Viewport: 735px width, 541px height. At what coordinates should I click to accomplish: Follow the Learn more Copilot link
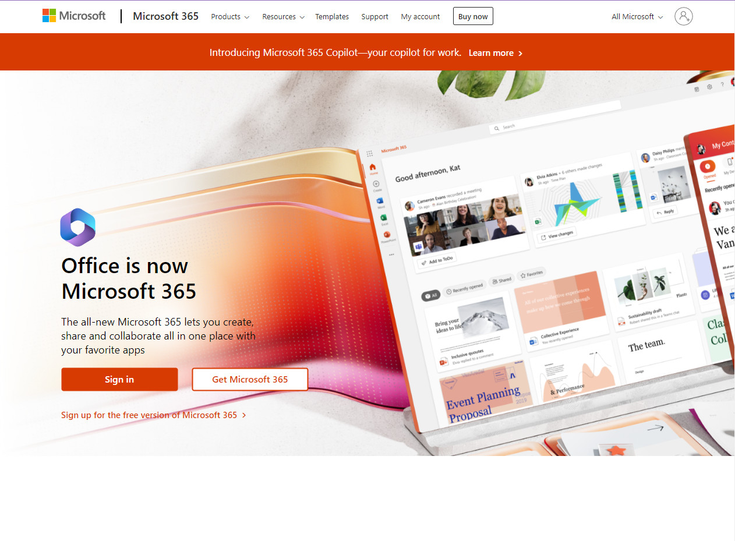pyautogui.click(x=496, y=53)
